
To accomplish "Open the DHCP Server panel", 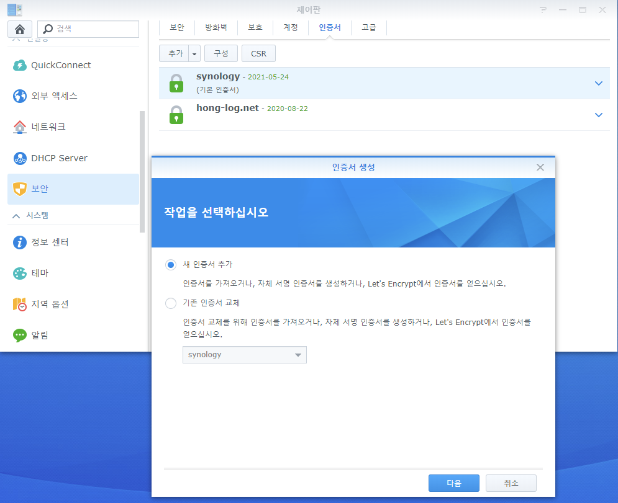I will pyautogui.click(x=58, y=158).
